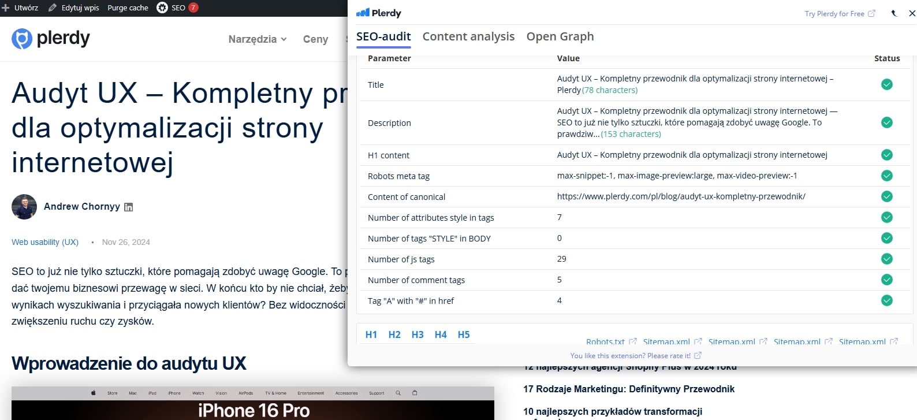Click the "Status" column header
Image resolution: width=917 pixels, height=420 pixels.
point(887,58)
